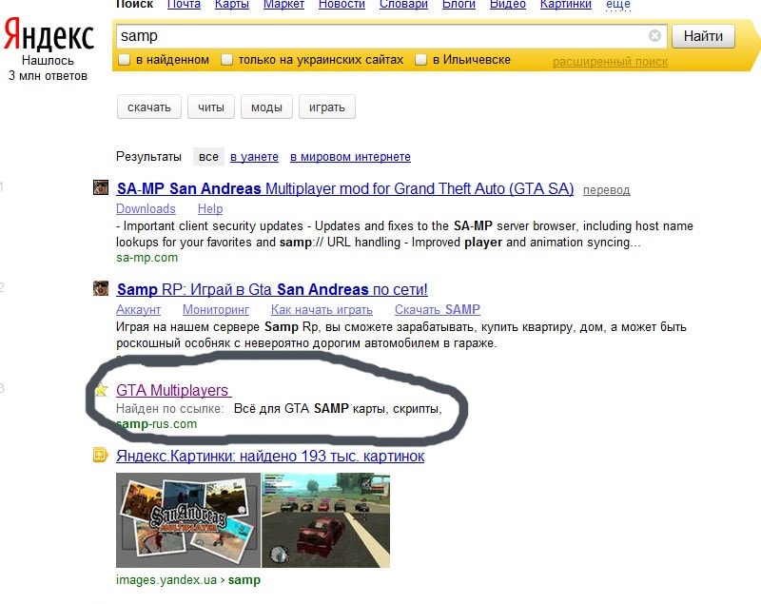Screen dimensions: 761x604
Task: Clear the search field with the X icon
Action: click(x=654, y=35)
